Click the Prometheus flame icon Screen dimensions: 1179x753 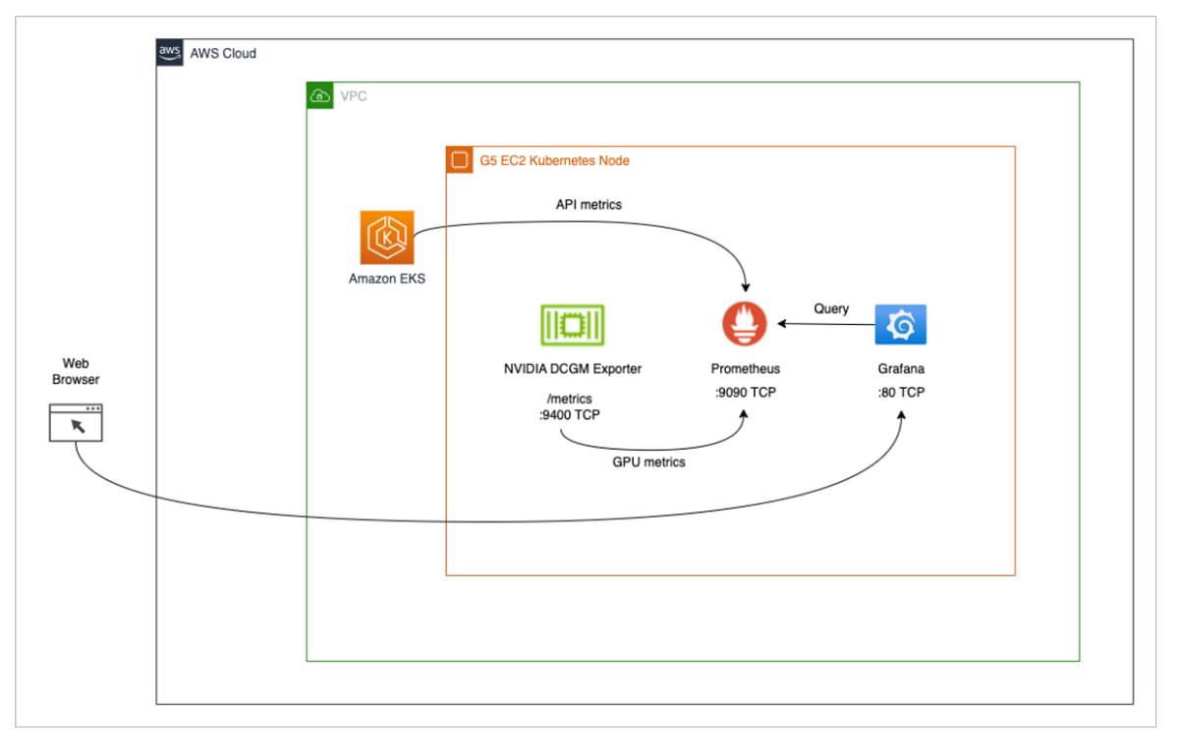[745, 322]
